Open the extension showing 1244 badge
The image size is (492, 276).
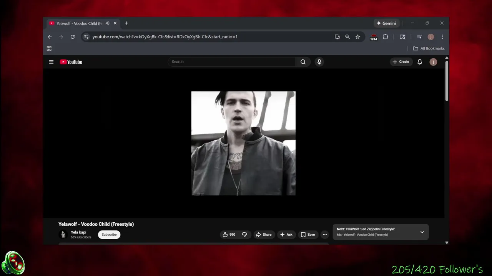374,37
